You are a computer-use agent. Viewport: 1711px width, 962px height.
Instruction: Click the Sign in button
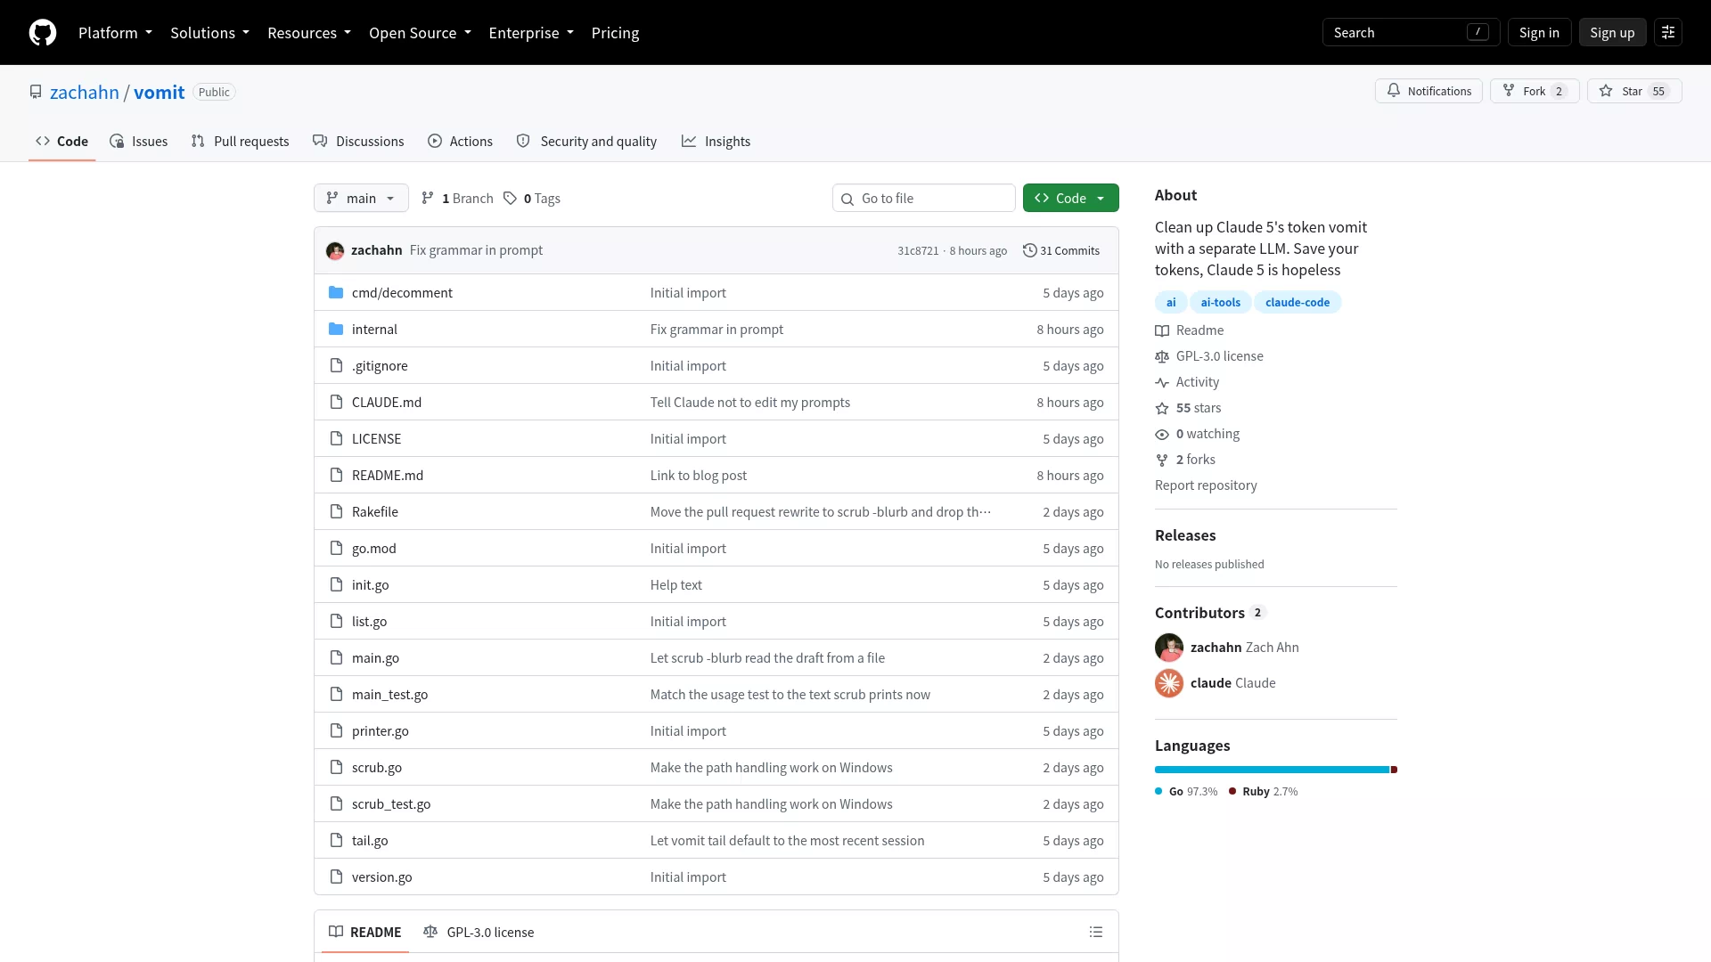point(1539,33)
